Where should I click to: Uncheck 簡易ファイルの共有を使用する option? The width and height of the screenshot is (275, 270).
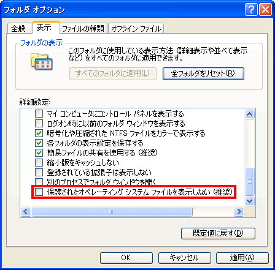pos(39,152)
